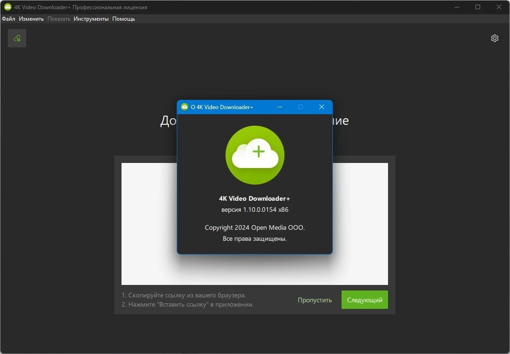Open the Файл menu

pyautogui.click(x=8, y=19)
